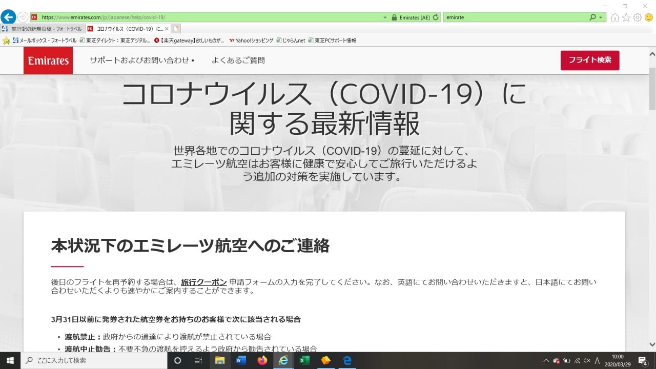
Task: Open Word from the taskbar
Action: coord(241,360)
